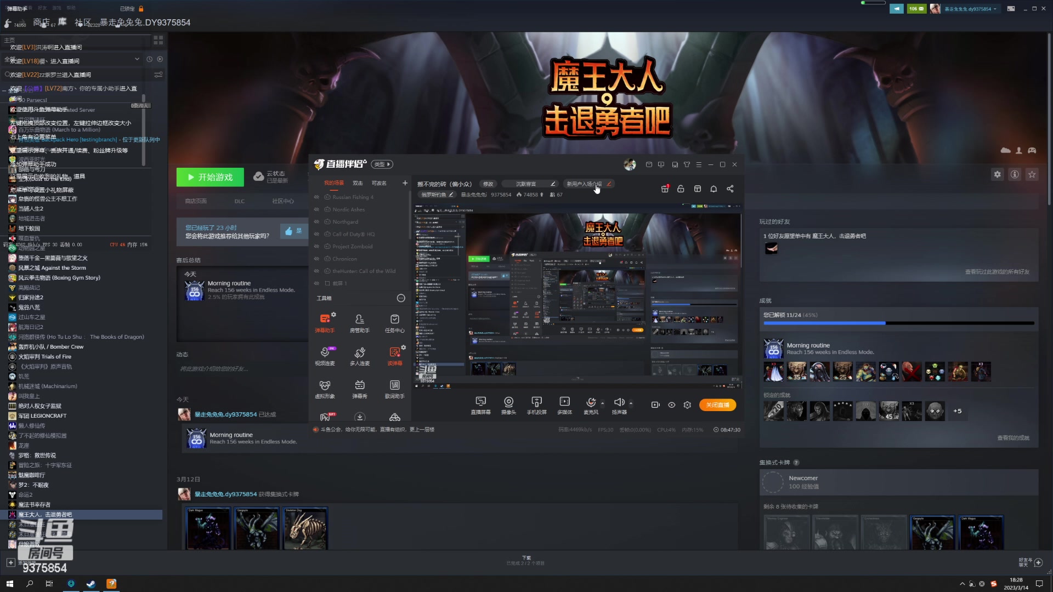Screen dimensions: 1053x592
Task: Click green 开始游戏 play button
Action: click(210, 177)
